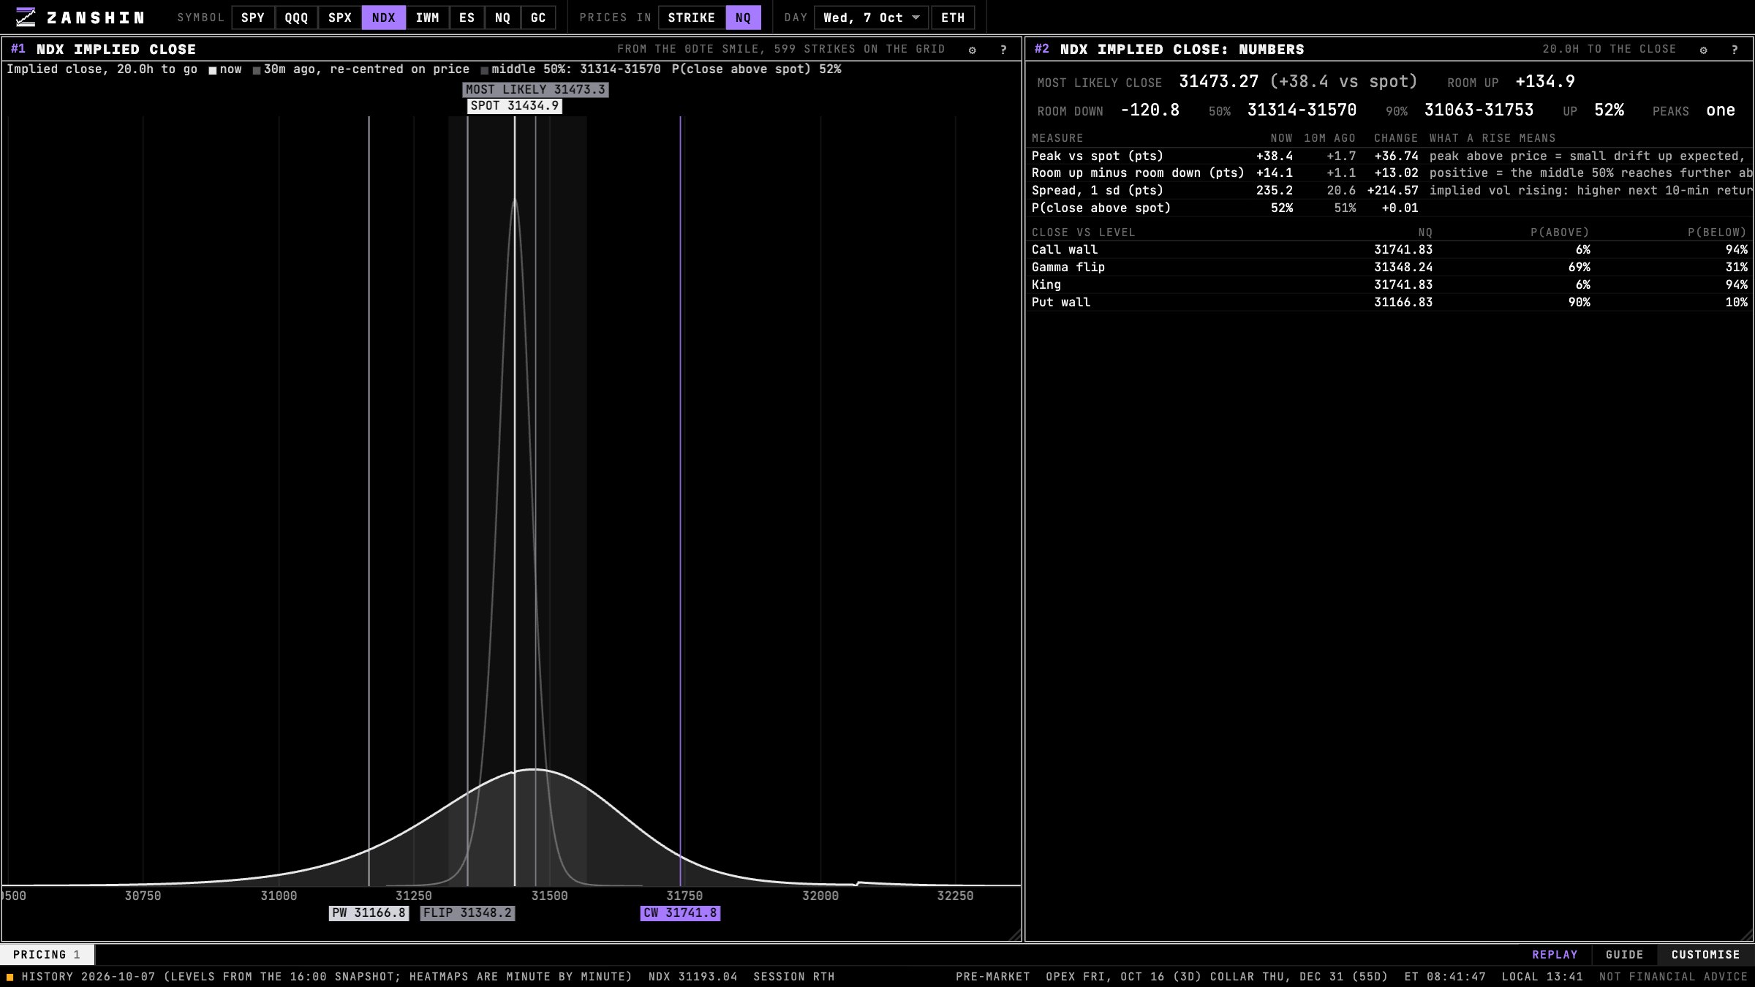Select SPX symbol

[x=340, y=18]
